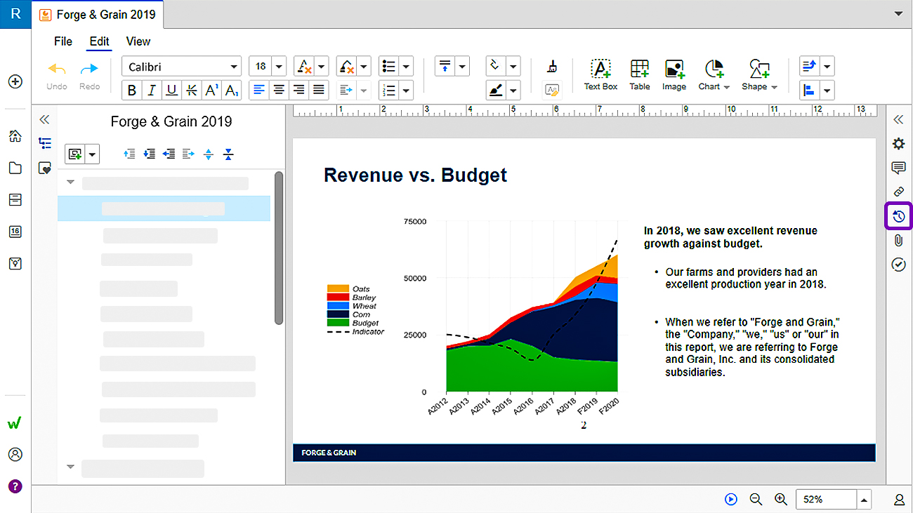Click the attachments paperclip icon
Screen dimensions: 913x513
point(898,240)
